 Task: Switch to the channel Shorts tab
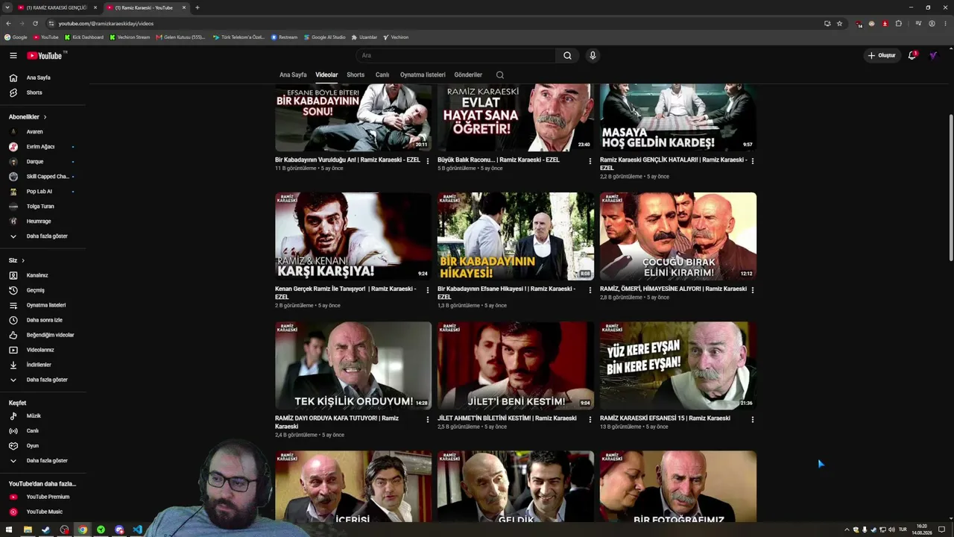(356, 75)
